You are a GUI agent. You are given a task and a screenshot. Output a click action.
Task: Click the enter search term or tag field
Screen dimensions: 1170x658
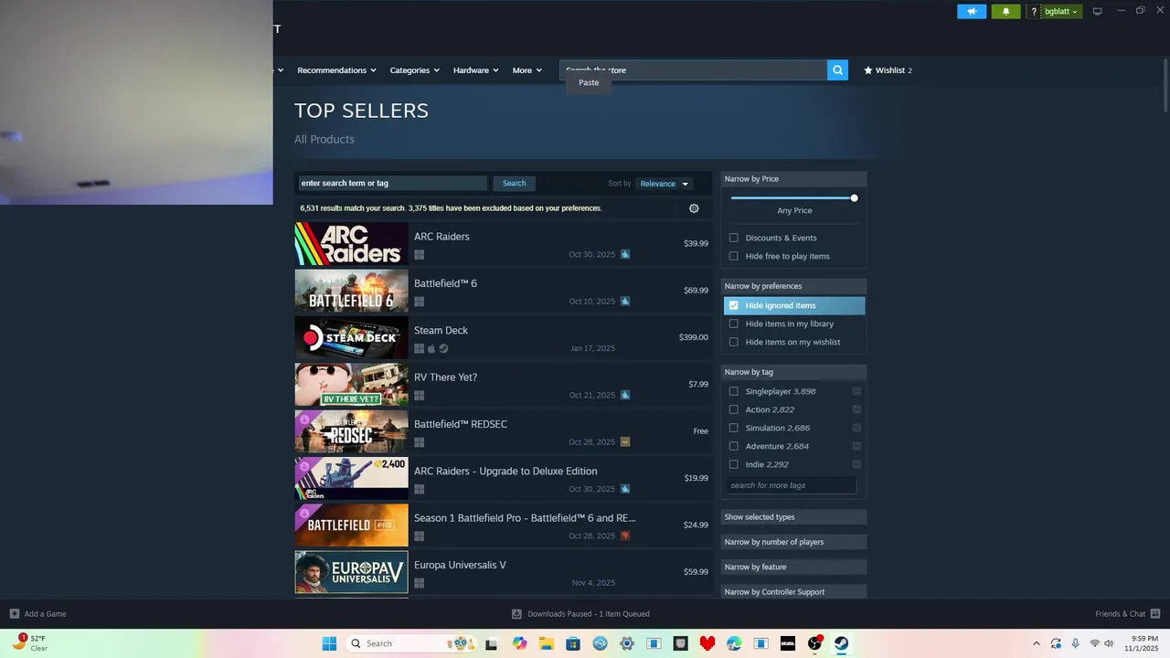point(393,184)
